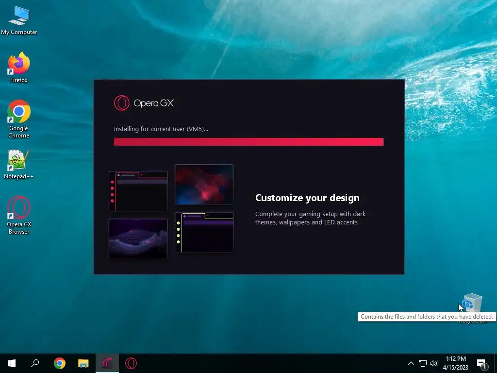Screen dimensions: 497x373
Task: Open the taskbar clock and date
Action: 455,363
